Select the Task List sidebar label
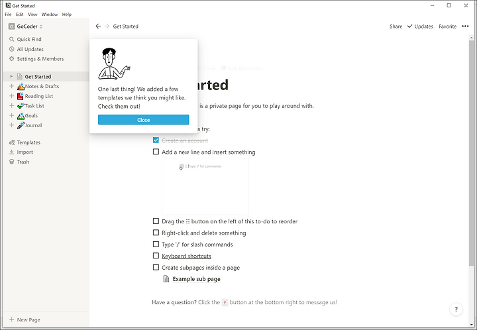Viewport: 477px width, 330px height. tap(34, 106)
